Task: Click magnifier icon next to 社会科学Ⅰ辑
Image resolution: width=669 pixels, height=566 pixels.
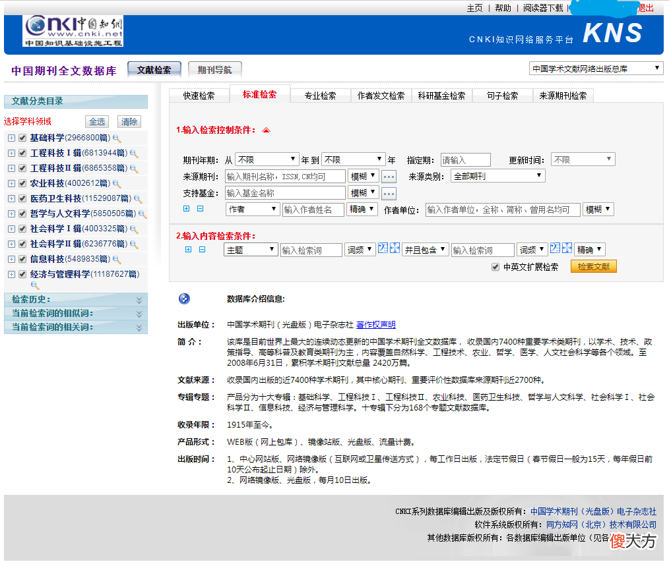Action: (134, 229)
